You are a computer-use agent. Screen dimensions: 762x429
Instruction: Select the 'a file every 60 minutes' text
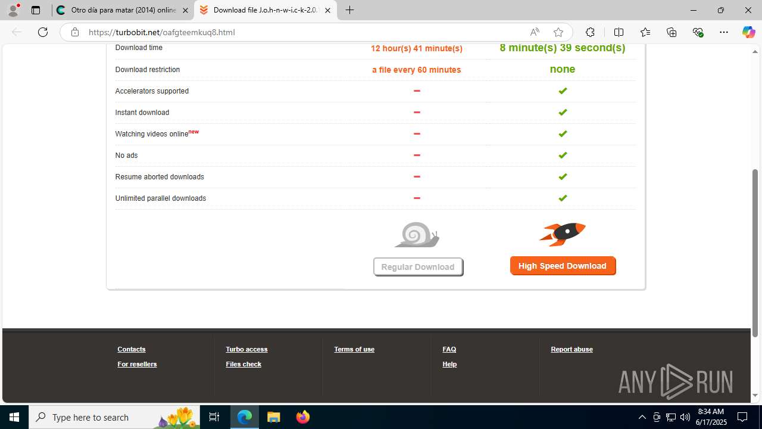(x=417, y=70)
